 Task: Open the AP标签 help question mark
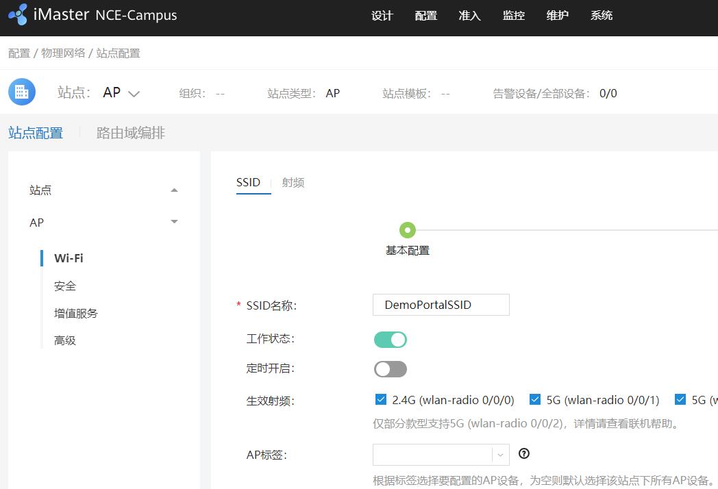tap(524, 453)
